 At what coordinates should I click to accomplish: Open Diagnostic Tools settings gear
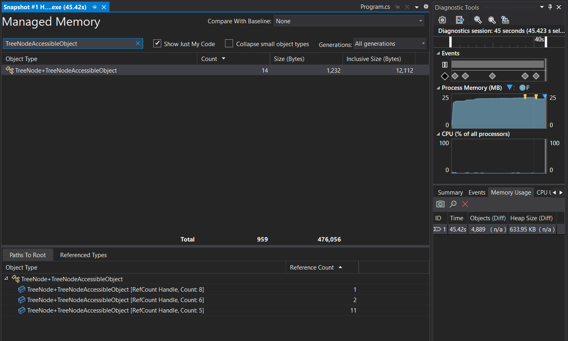(442, 20)
